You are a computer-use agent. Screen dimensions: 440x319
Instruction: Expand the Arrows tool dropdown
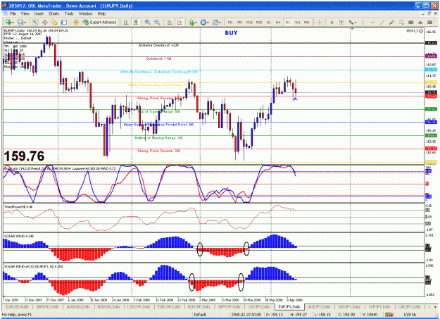pos(356,23)
